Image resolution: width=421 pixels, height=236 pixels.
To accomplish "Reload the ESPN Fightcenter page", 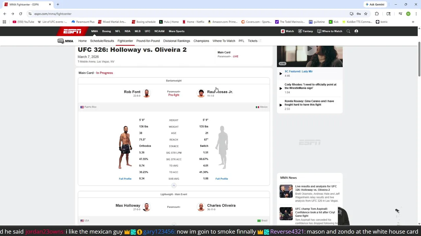I will tap(20, 14).
